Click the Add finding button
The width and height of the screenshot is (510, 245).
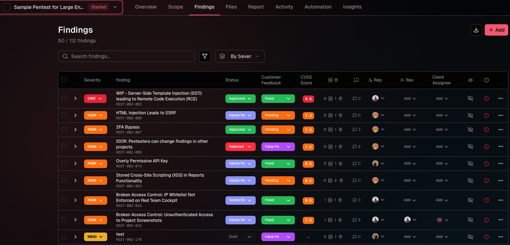coord(496,30)
